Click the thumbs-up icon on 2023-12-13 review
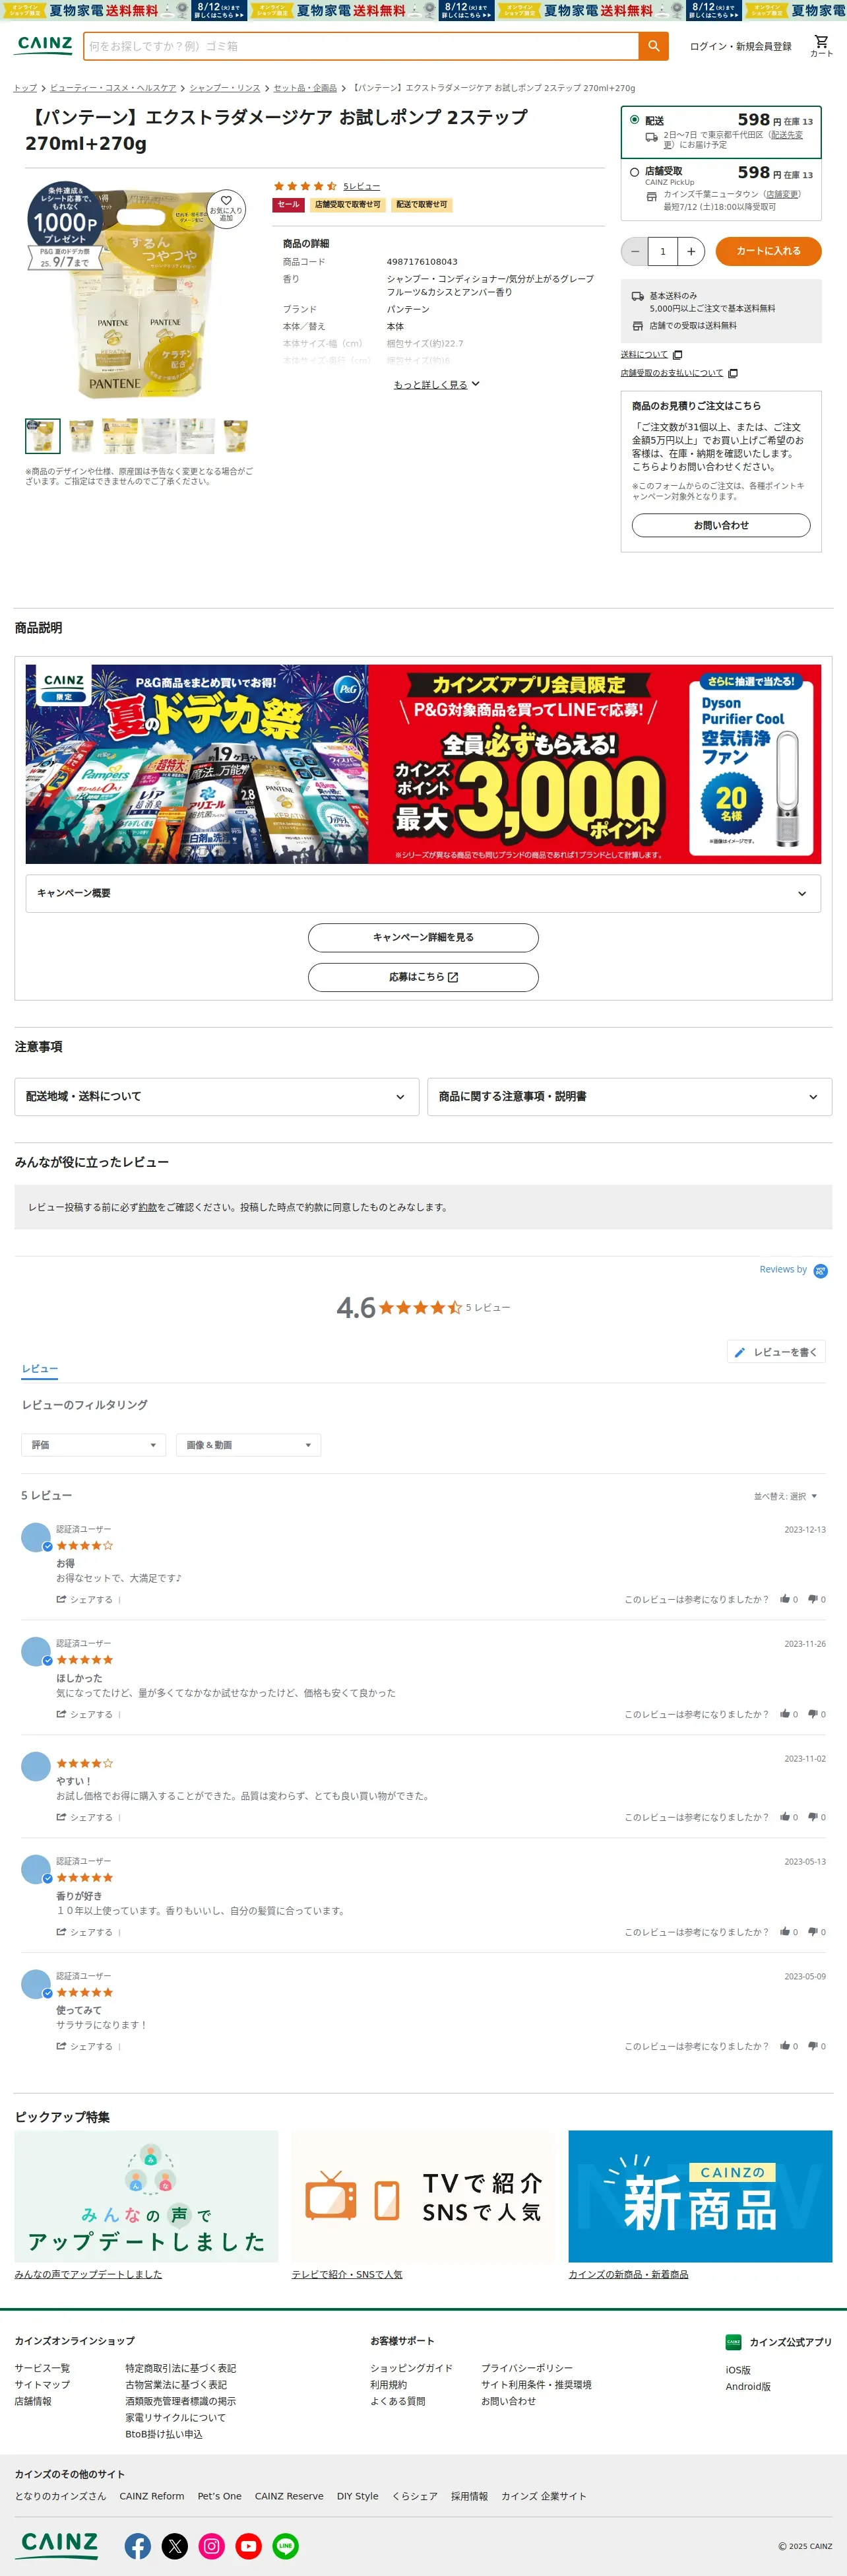This screenshot has width=847, height=2576. point(785,1599)
